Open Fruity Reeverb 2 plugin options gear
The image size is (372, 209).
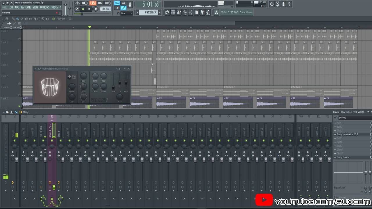(39, 69)
